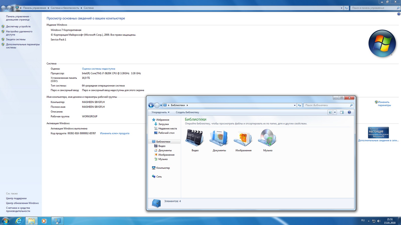Click Создать библиотеку in the explorer toolbar
This screenshot has width=401, height=225.
(187, 112)
